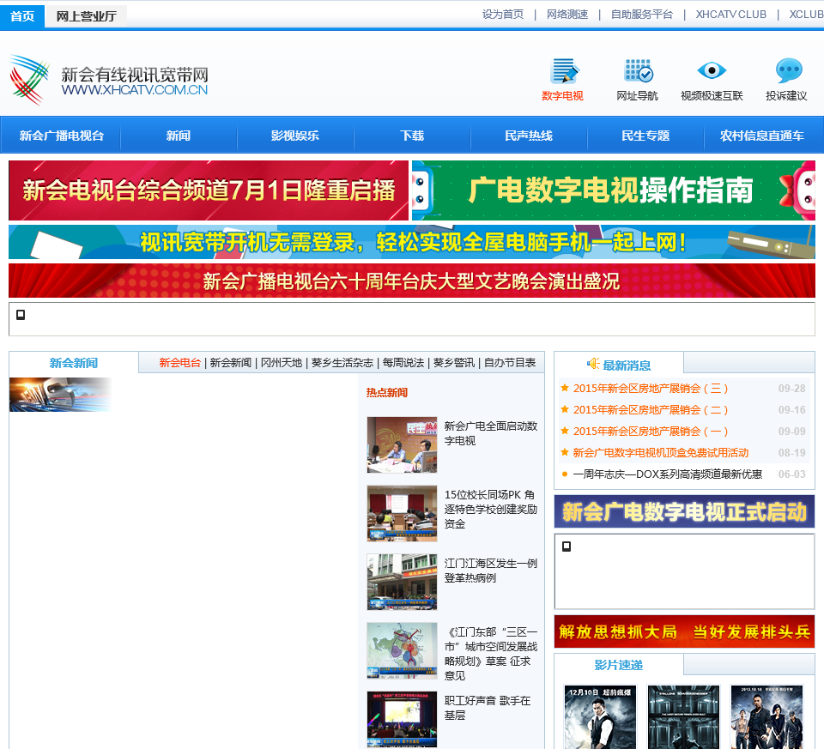This screenshot has width=824, height=749.
Task: Open the 网络测速 link
Action: pos(567,15)
